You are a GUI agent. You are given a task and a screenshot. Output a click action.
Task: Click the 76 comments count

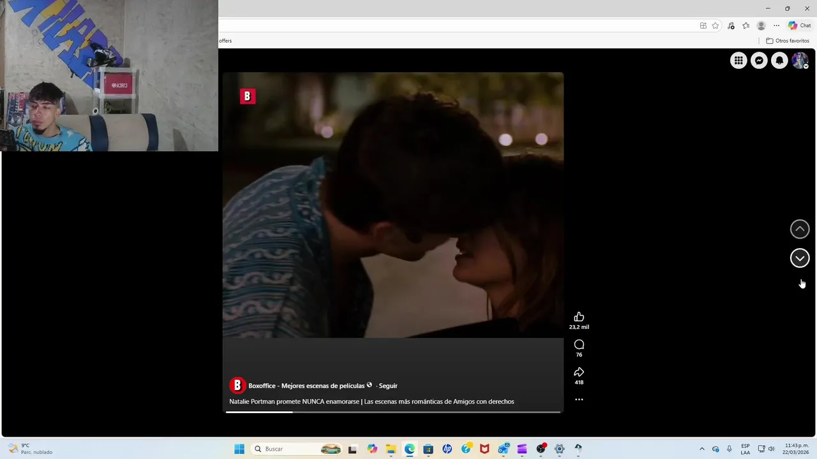579,355
